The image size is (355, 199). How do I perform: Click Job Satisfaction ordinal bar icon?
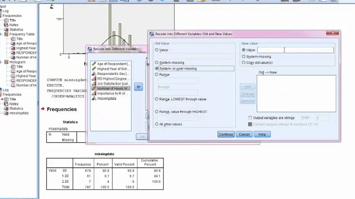tap(94, 83)
